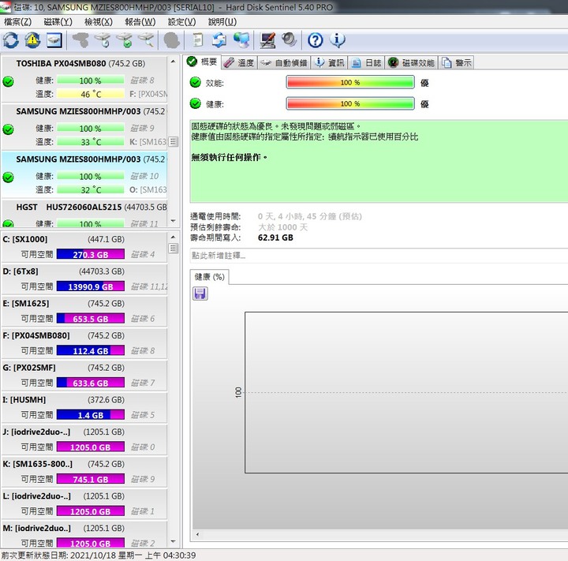Viewport: 568px width, 561px height.
Task: Click the disk with green checkmark test icon
Action: tap(125, 40)
